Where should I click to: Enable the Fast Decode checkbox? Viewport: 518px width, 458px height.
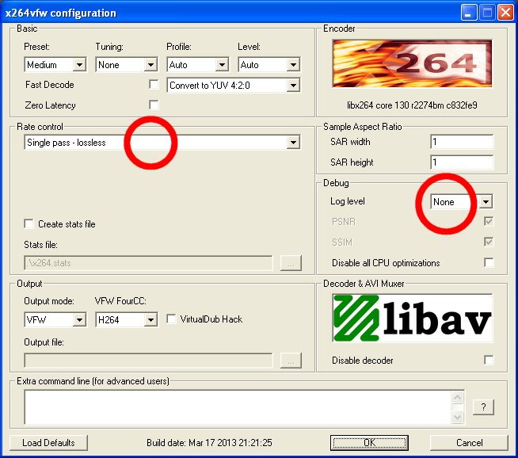[x=154, y=85]
